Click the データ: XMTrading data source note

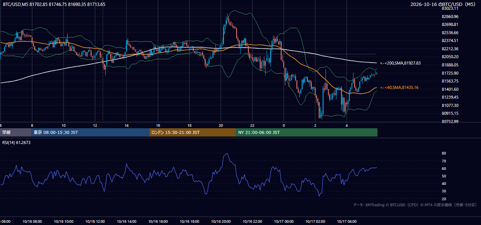415,205
